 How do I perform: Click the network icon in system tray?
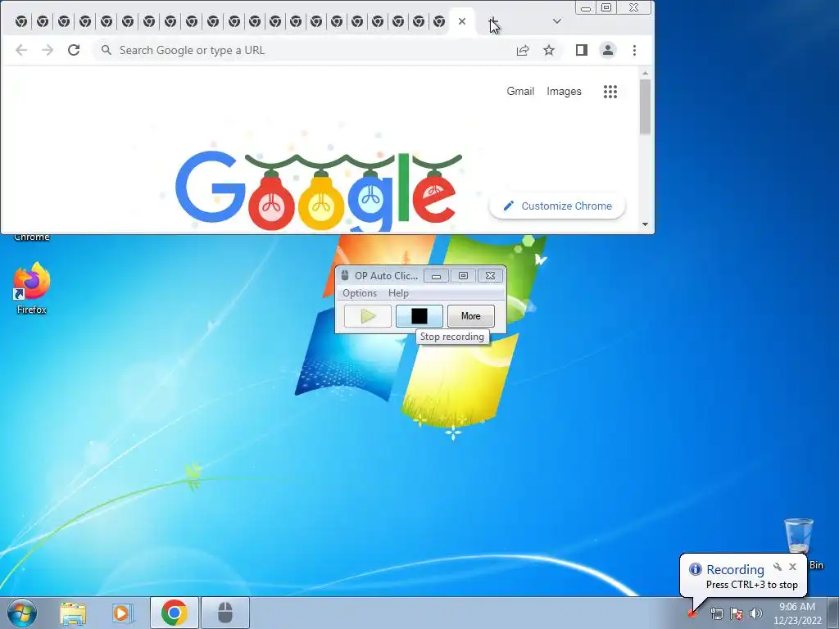click(x=716, y=613)
